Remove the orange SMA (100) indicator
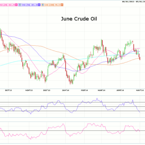The height and width of the screenshot is (145, 145). (x=62, y=5)
